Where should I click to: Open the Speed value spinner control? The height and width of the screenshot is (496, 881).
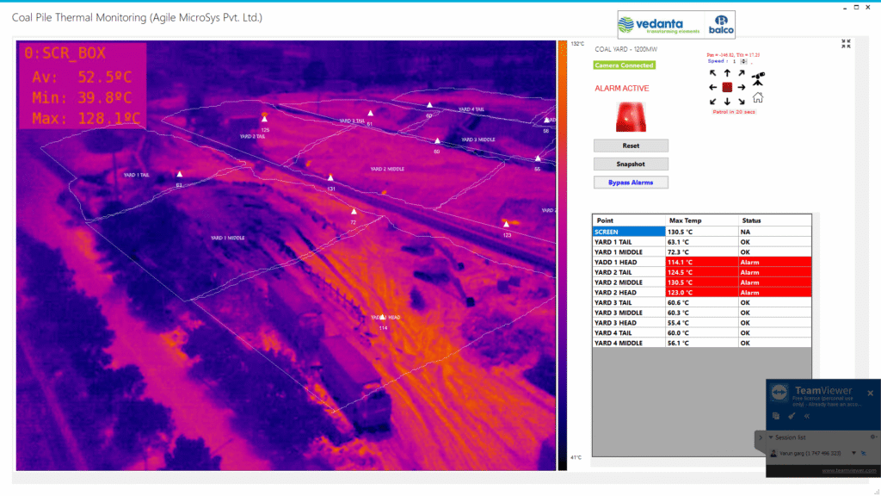[742, 62]
